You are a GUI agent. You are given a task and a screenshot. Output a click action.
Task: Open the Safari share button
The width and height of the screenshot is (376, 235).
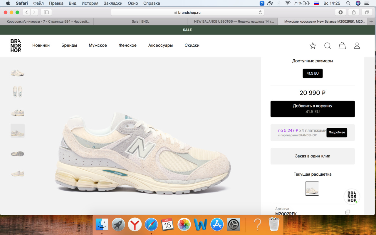coord(354,12)
